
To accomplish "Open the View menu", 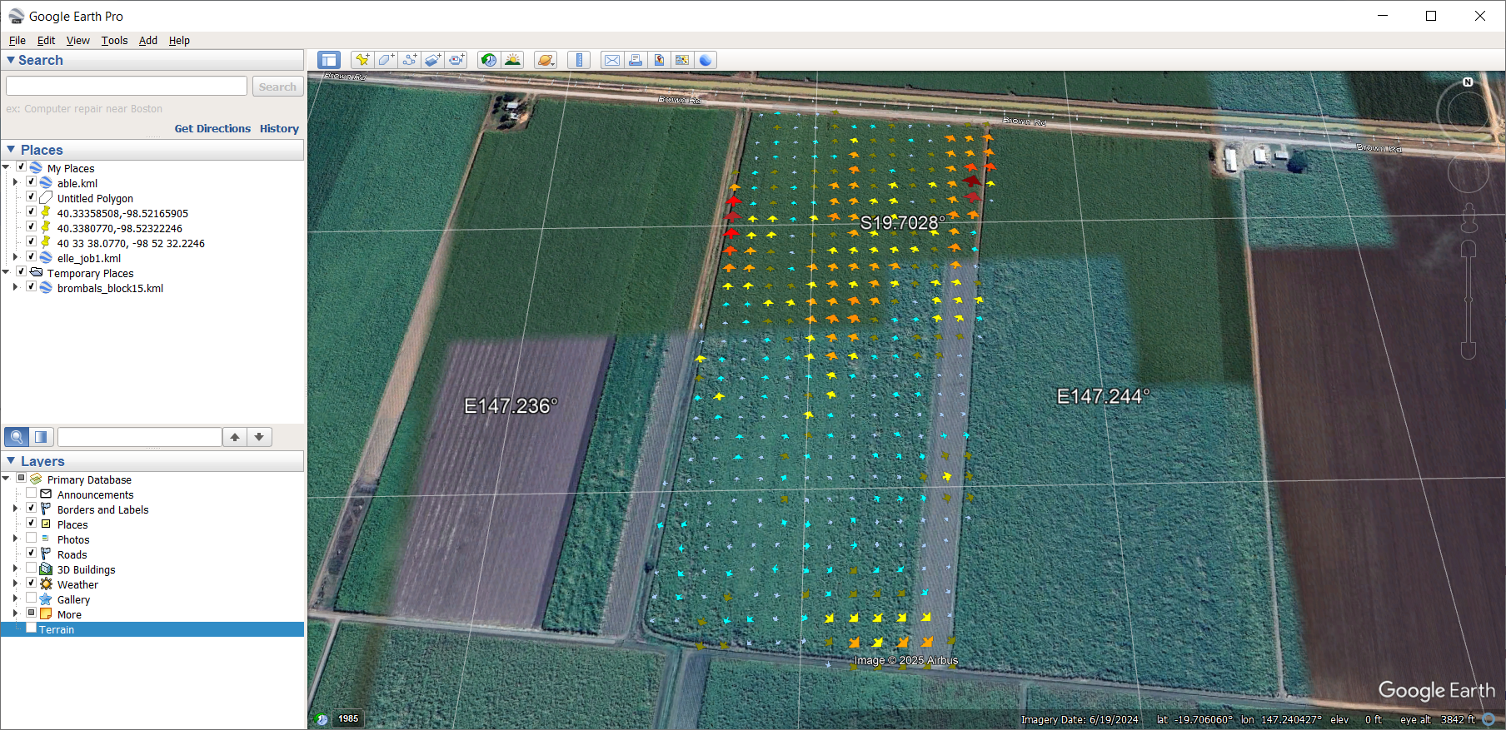I will click(77, 40).
